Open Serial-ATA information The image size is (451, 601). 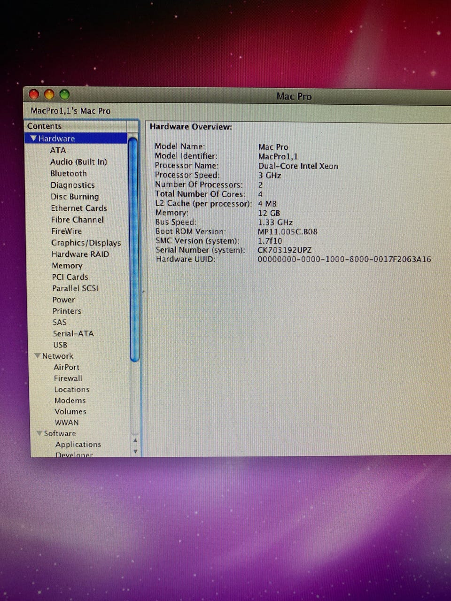[73, 333]
